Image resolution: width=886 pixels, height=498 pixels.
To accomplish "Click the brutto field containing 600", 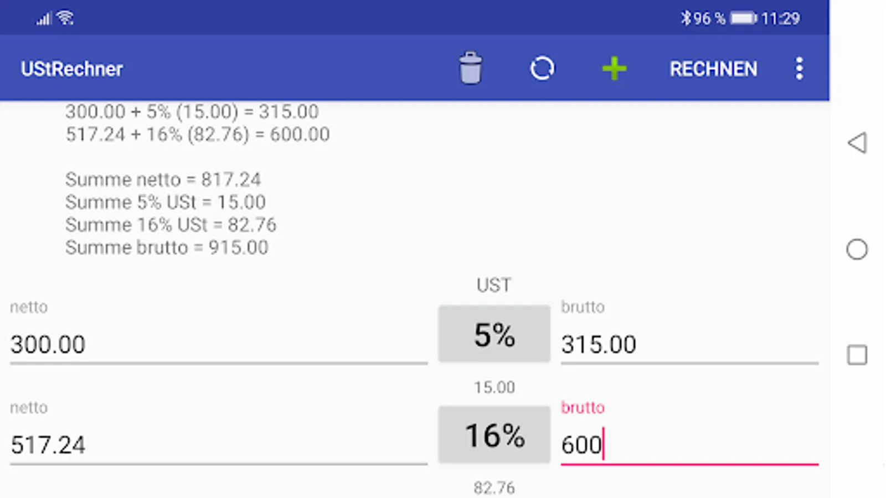I will (x=689, y=445).
